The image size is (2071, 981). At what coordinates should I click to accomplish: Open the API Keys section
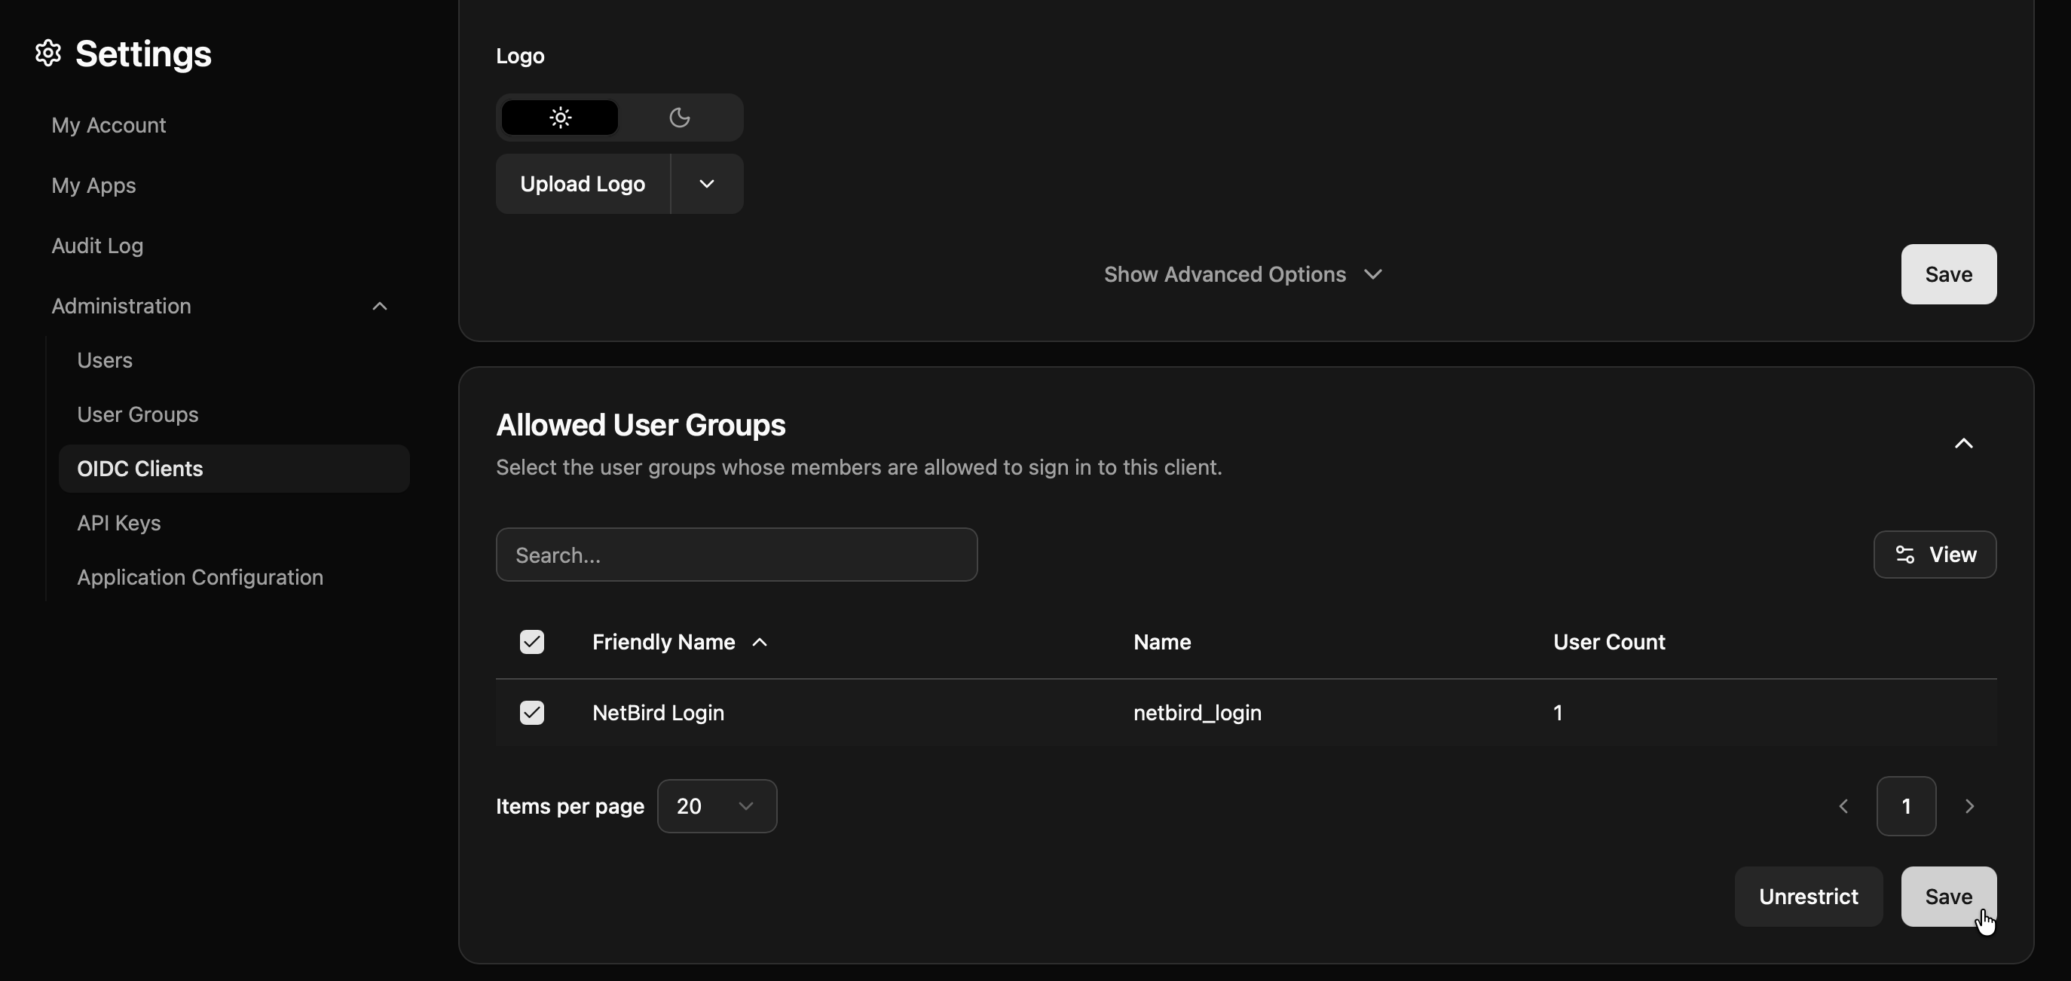tap(118, 523)
